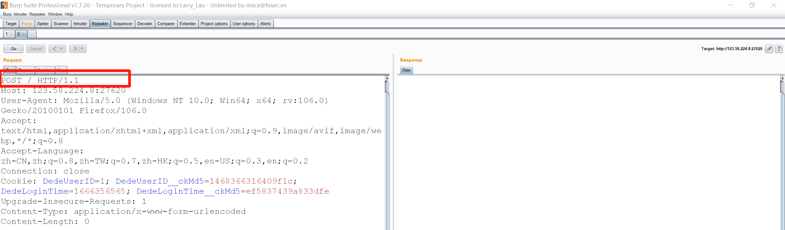Image resolution: width=785 pixels, height=230 pixels.
Task: Click the response panel scrollbar up arrow
Action: pos(782,78)
